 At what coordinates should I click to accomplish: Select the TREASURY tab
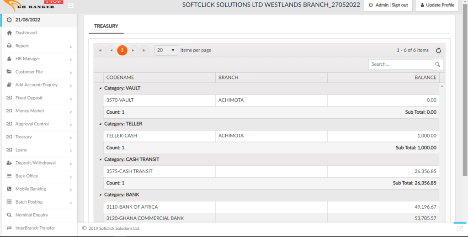click(x=106, y=26)
